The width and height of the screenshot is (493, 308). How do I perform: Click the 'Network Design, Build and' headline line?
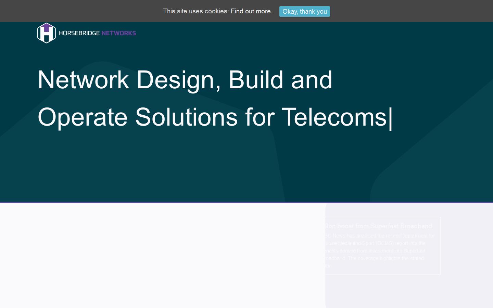coord(185,80)
